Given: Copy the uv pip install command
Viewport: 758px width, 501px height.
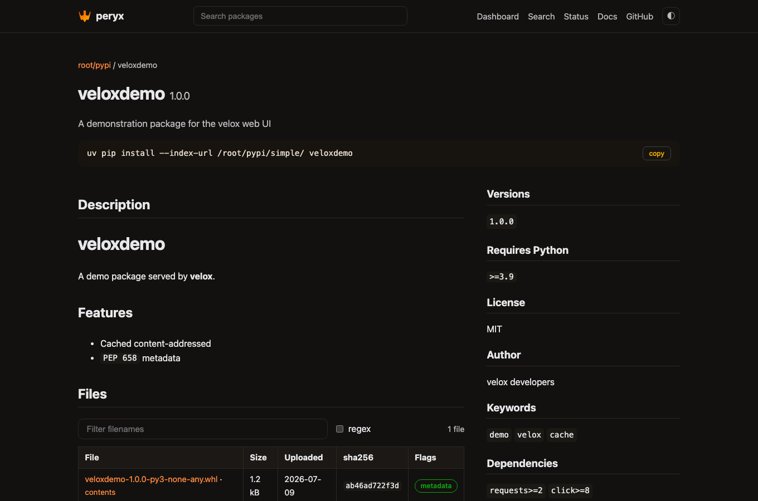Looking at the screenshot, I should (657, 154).
